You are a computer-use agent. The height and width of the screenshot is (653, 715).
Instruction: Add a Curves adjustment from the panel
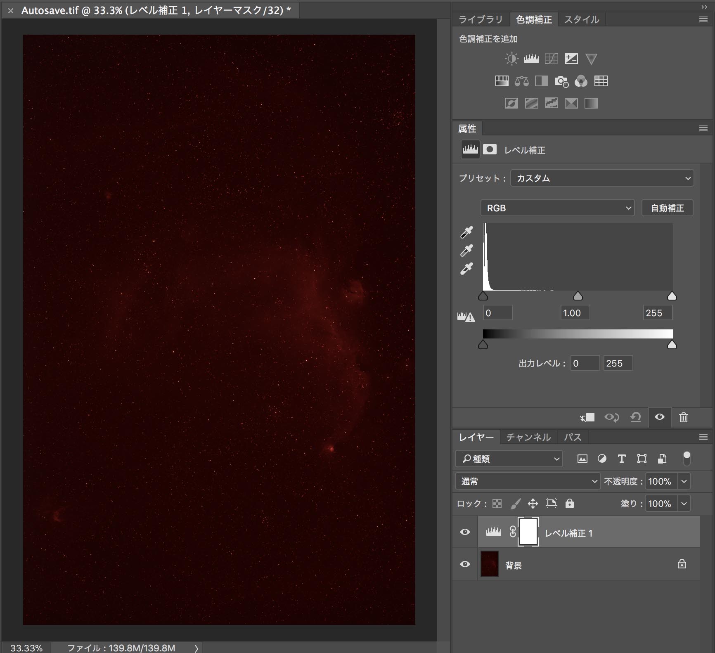[x=551, y=59]
